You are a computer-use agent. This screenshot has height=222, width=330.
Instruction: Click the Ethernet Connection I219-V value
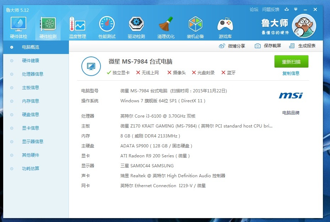[x=163, y=186]
